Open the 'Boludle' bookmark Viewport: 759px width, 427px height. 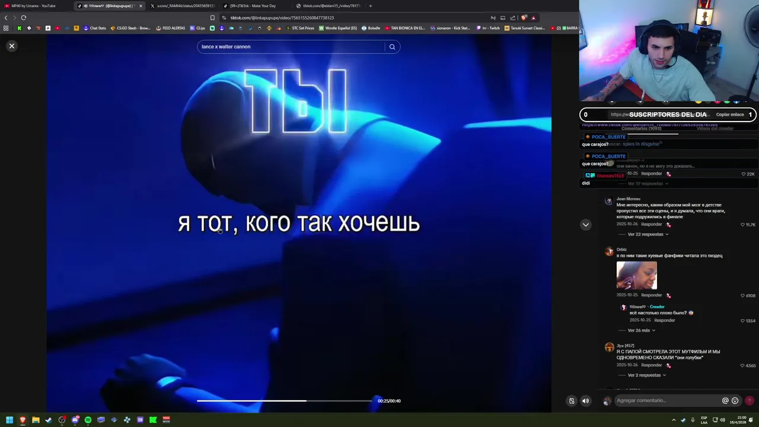371,28
